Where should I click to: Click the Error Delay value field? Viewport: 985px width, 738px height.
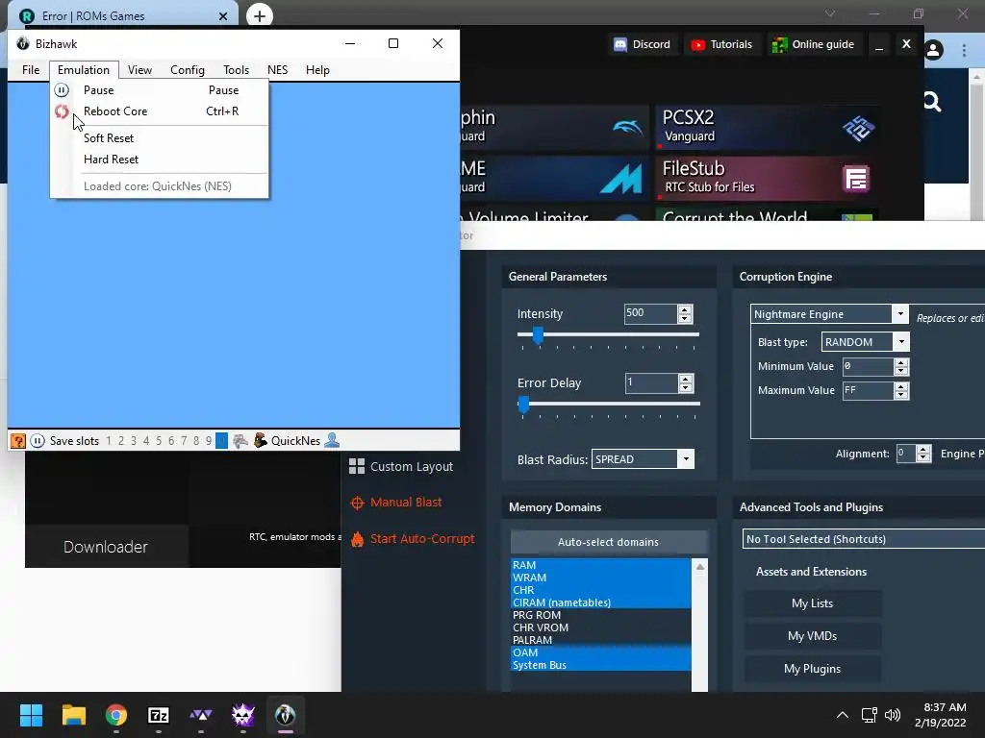click(x=651, y=382)
